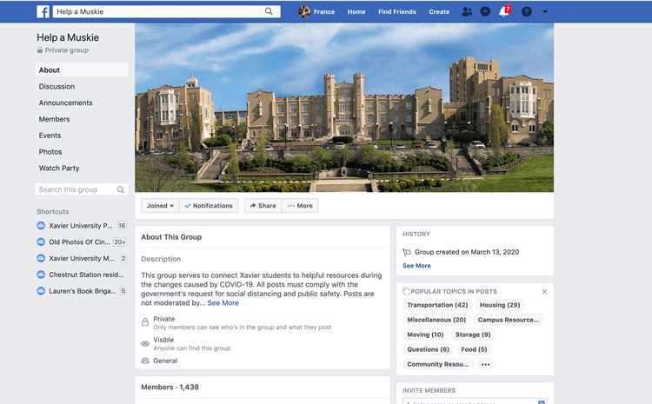Select Moving (10) topic
The image size is (652, 404).
(425, 334)
